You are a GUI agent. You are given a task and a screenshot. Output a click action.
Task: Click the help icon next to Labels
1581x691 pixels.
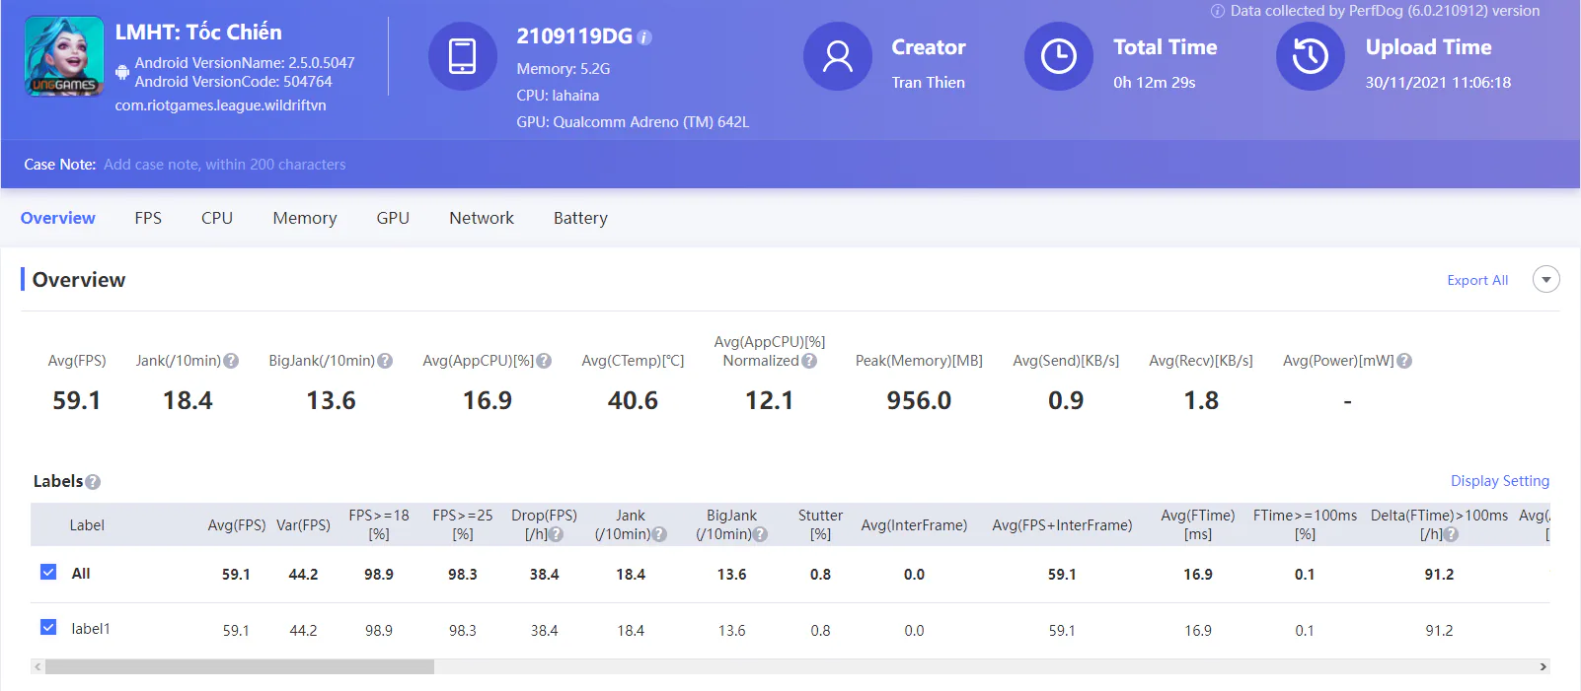(93, 482)
